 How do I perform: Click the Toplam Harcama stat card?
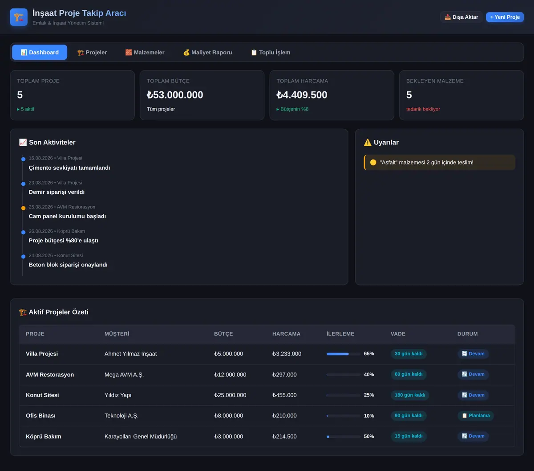[x=332, y=95]
